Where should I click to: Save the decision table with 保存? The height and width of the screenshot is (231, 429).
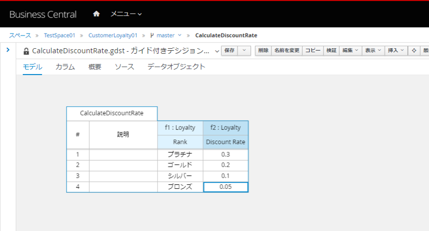click(229, 50)
